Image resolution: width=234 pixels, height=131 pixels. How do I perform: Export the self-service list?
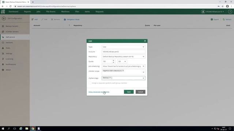[x=215, y=19]
